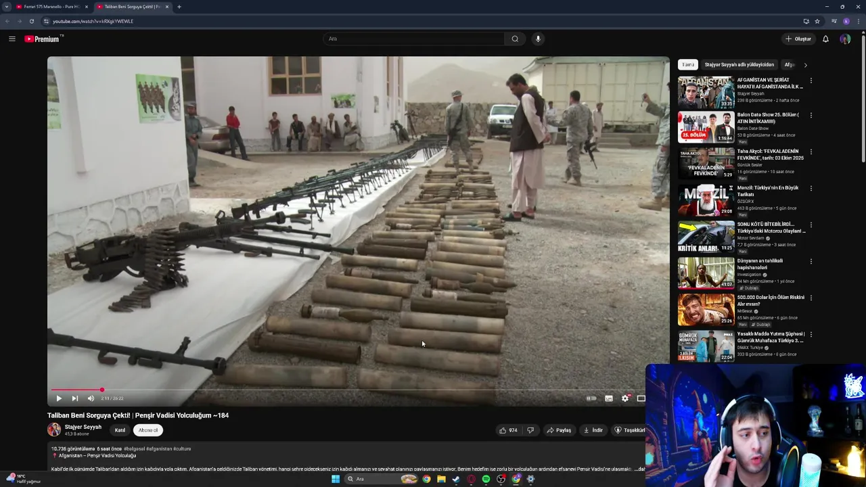Go to YouTube Premium home logo
866x487 pixels.
point(43,39)
